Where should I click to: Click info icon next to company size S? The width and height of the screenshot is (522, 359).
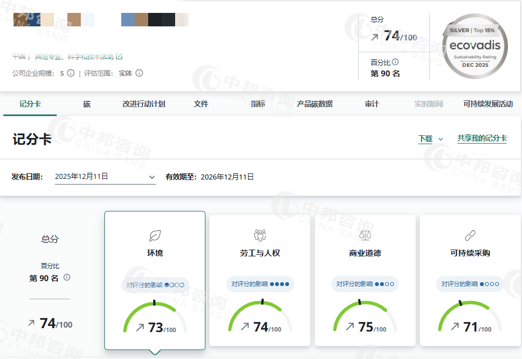(71, 73)
